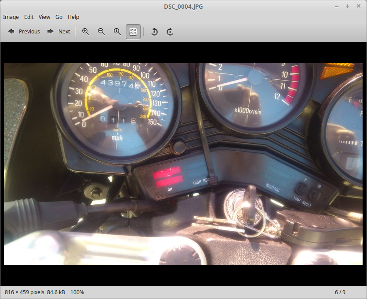This screenshot has width=367, height=299.
Task: Minimize the image viewer window
Action: coord(337,6)
